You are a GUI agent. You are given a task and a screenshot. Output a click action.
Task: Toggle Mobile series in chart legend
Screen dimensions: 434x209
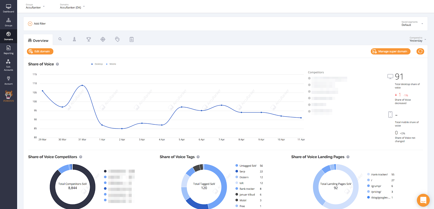111,64
